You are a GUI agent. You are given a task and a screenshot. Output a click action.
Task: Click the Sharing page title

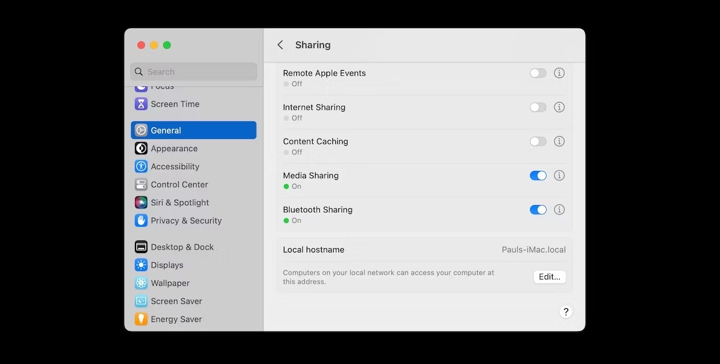pyautogui.click(x=313, y=45)
